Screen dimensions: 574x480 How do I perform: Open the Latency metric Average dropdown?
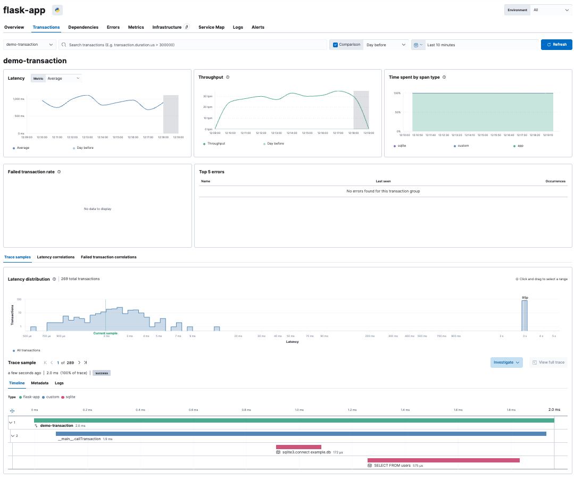click(63, 78)
